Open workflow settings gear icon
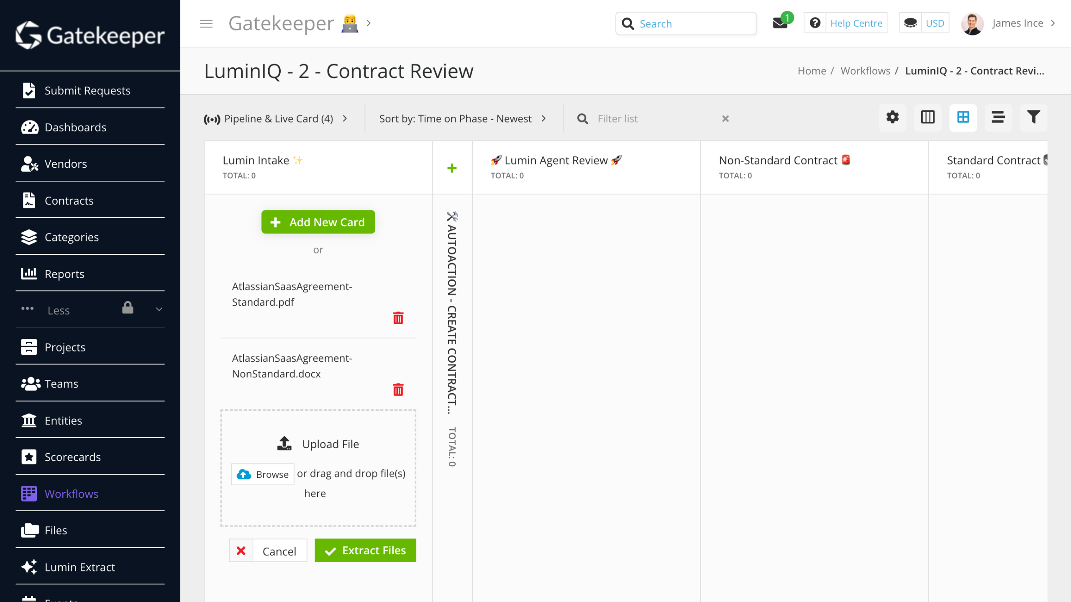Image resolution: width=1071 pixels, height=602 pixels. tap(892, 118)
